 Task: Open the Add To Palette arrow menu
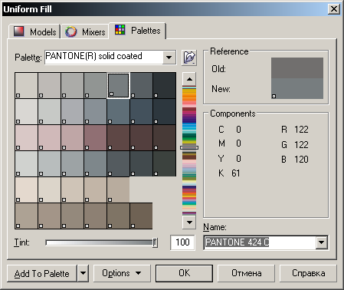point(83,273)
